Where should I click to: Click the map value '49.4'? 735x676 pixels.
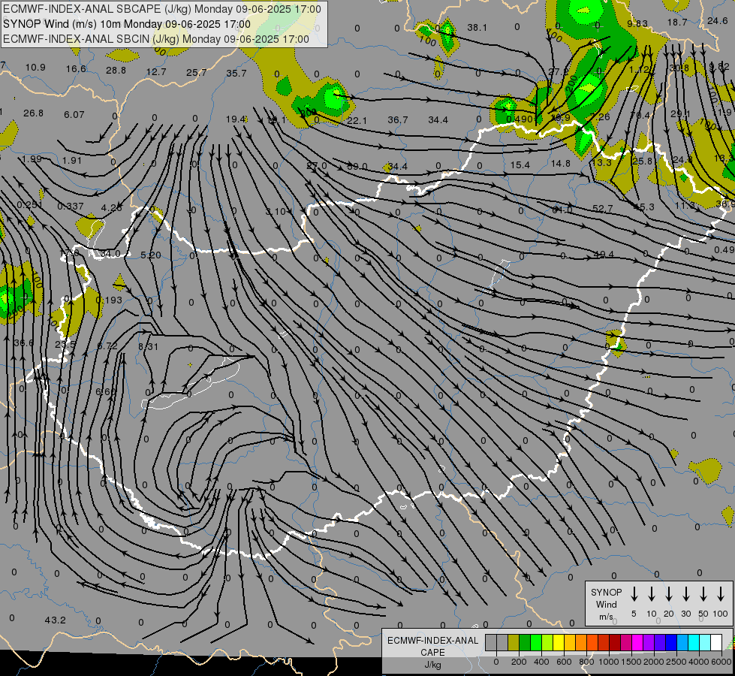click(x=604, y=254)
